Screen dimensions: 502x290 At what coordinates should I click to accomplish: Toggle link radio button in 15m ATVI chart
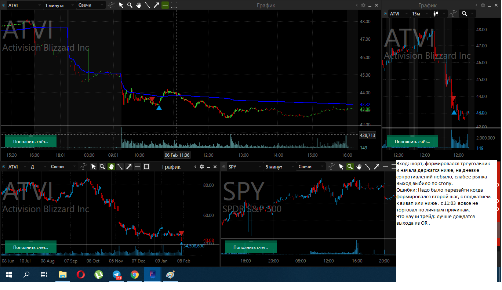tap(385, 14)
